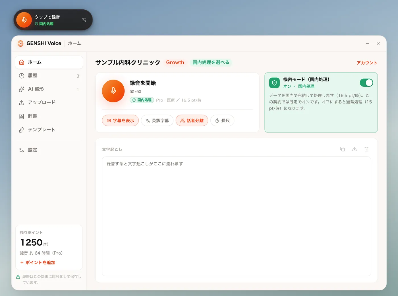Click the 国内処理 badge under recording timer
Image resolution: width=398 pixels, height=296 pixels.
[142, 100]
